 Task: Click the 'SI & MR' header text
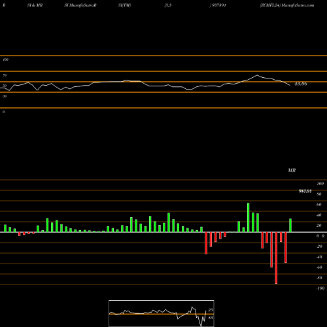click(x=35, y=5)
